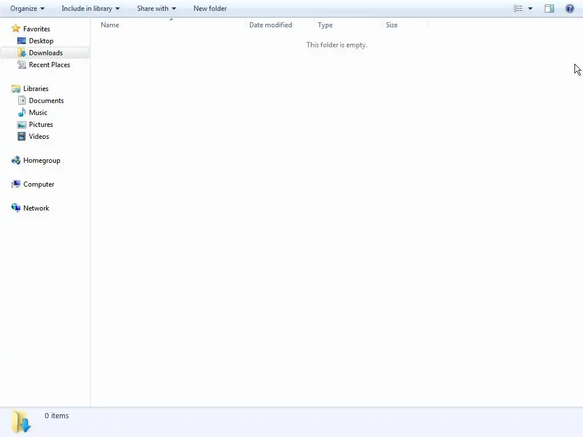Open the view options dropdown arrow
This screenshot has width=583, height=437.
(530, 8)
